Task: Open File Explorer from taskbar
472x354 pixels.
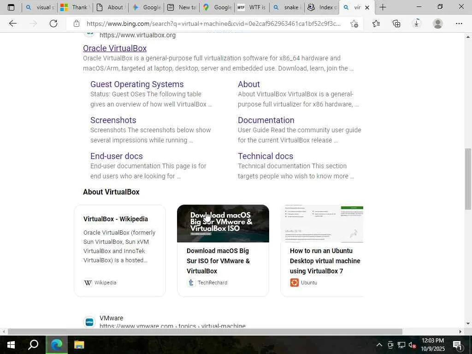Action: click(79, 345)
